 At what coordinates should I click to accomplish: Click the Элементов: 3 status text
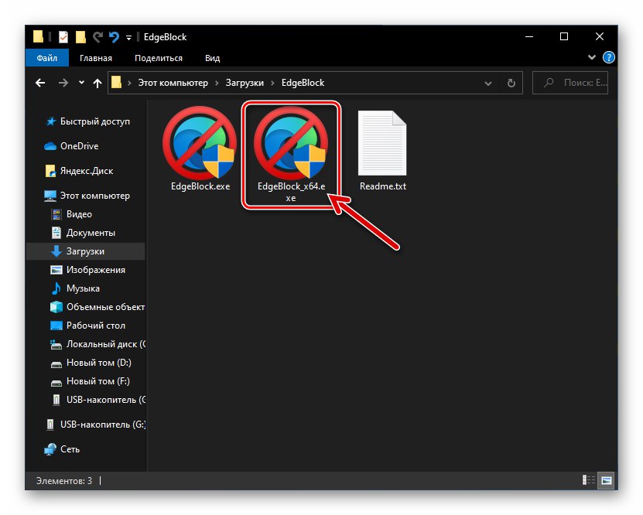coord(64,480)
